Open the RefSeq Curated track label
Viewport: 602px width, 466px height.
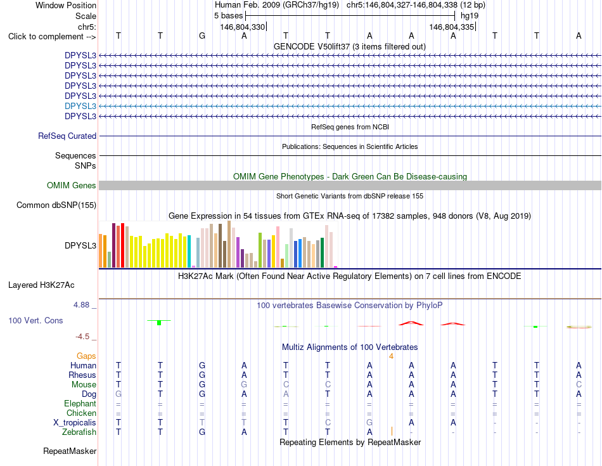pos(67,136)
